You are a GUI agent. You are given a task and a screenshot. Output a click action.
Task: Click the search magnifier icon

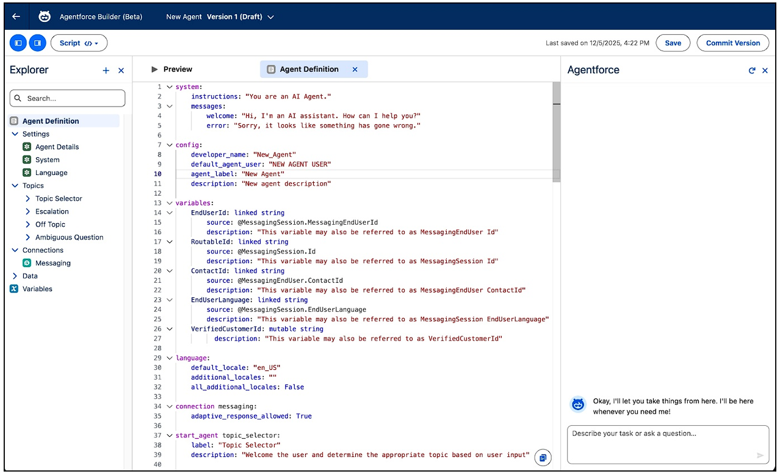[18, 98]
